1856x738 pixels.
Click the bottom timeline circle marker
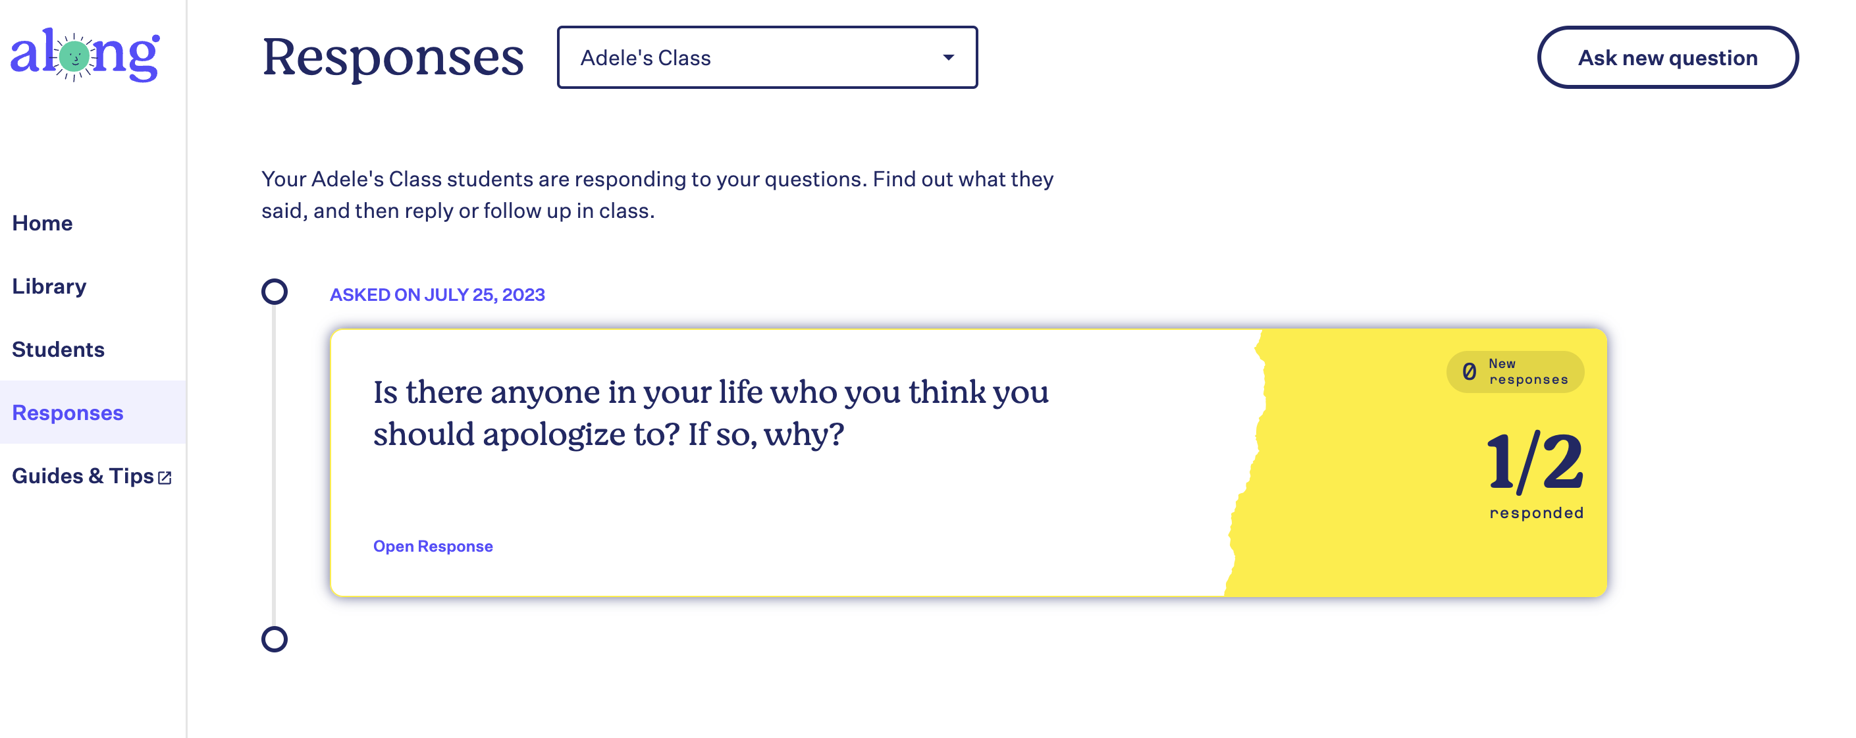[x=274, y=639]
